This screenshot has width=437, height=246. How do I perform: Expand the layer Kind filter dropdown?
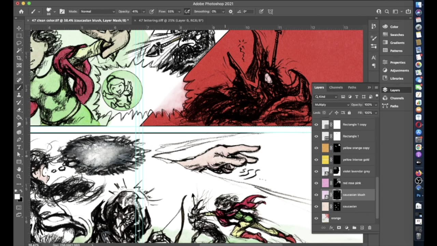click(x=326, y=97)
